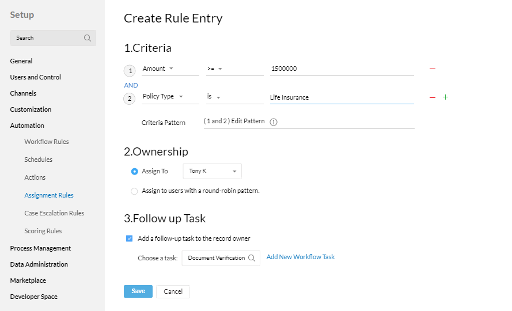Go to Schedules under Automation

[39, 160]
